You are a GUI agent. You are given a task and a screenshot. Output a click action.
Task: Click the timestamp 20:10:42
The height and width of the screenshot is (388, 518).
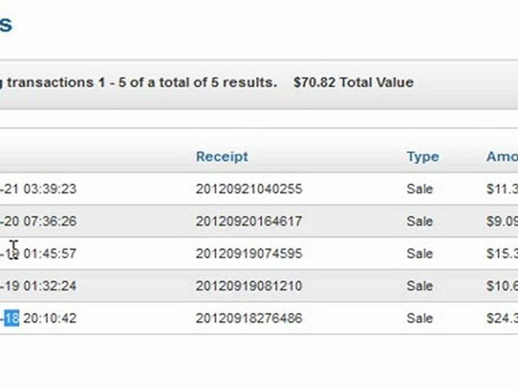pos(50,318)
